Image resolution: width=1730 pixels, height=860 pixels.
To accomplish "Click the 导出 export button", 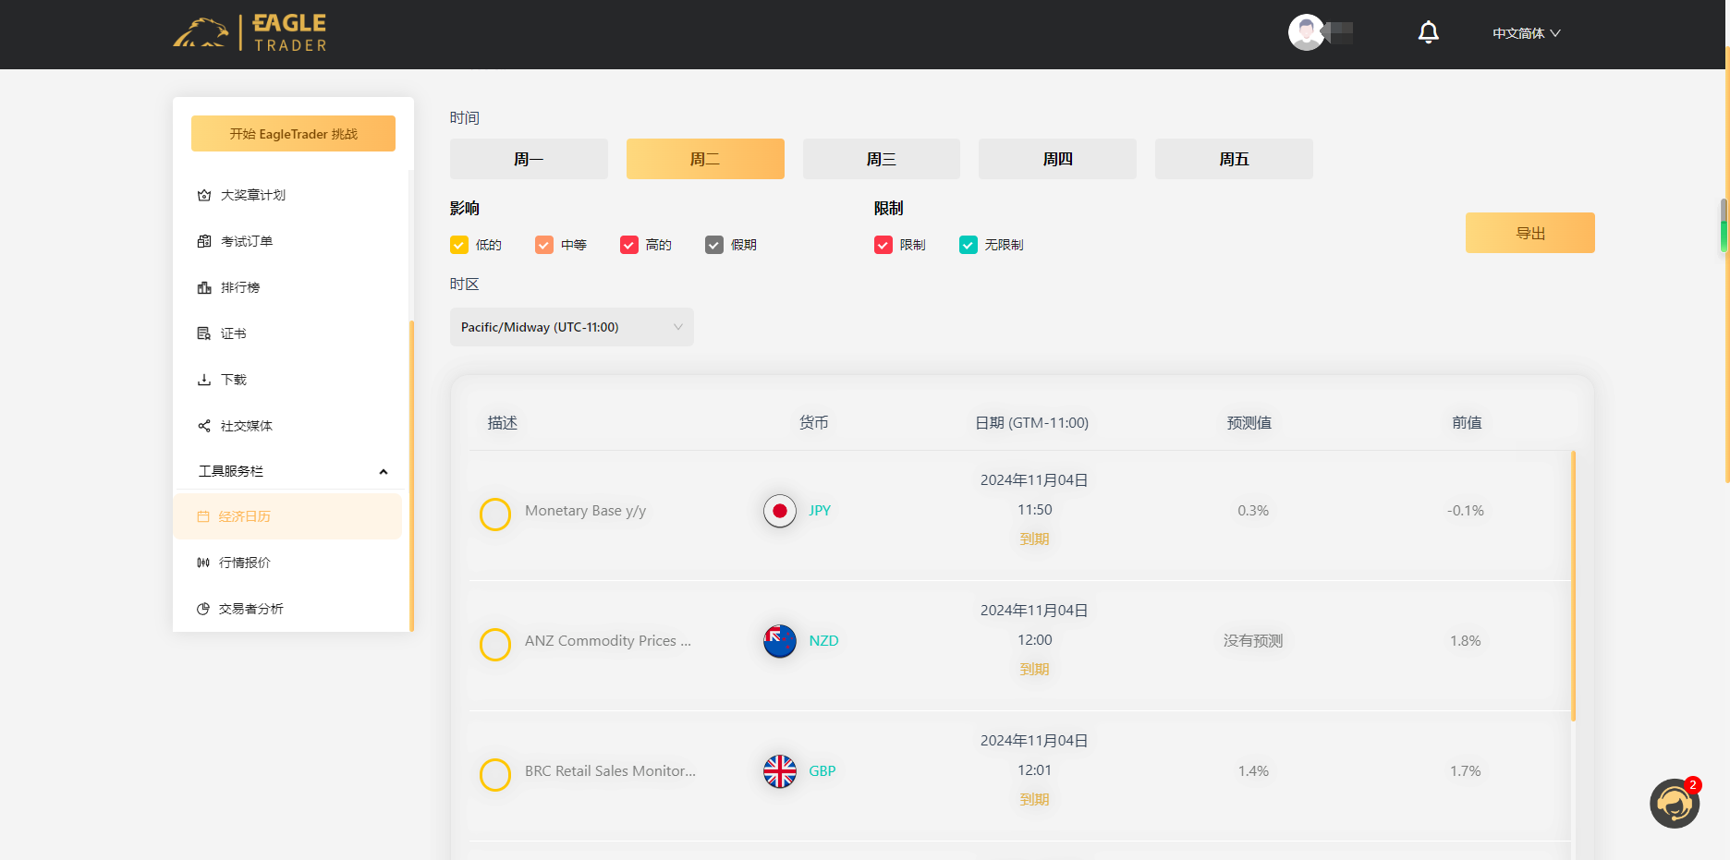I will coord(1529,232).
